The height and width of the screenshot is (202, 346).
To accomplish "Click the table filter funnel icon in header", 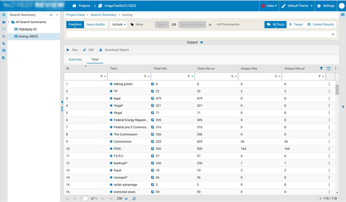I will (x=321, y=69).
